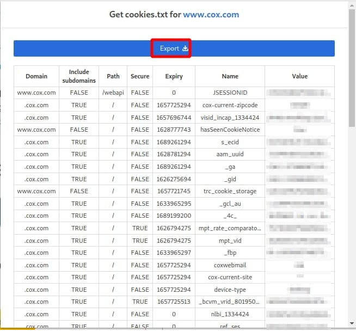
Task: Click the Domain column header
Action: tap(36, 76)
